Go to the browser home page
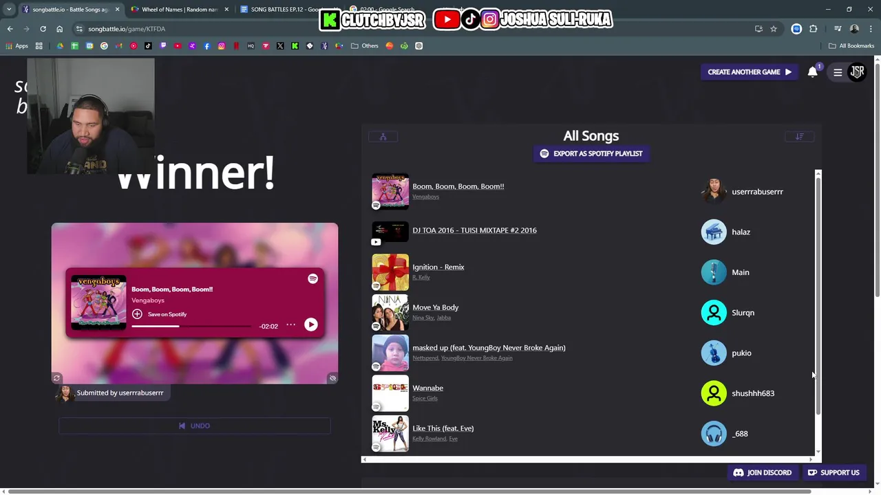Screen dimensions: 881x495 (59, 29)
